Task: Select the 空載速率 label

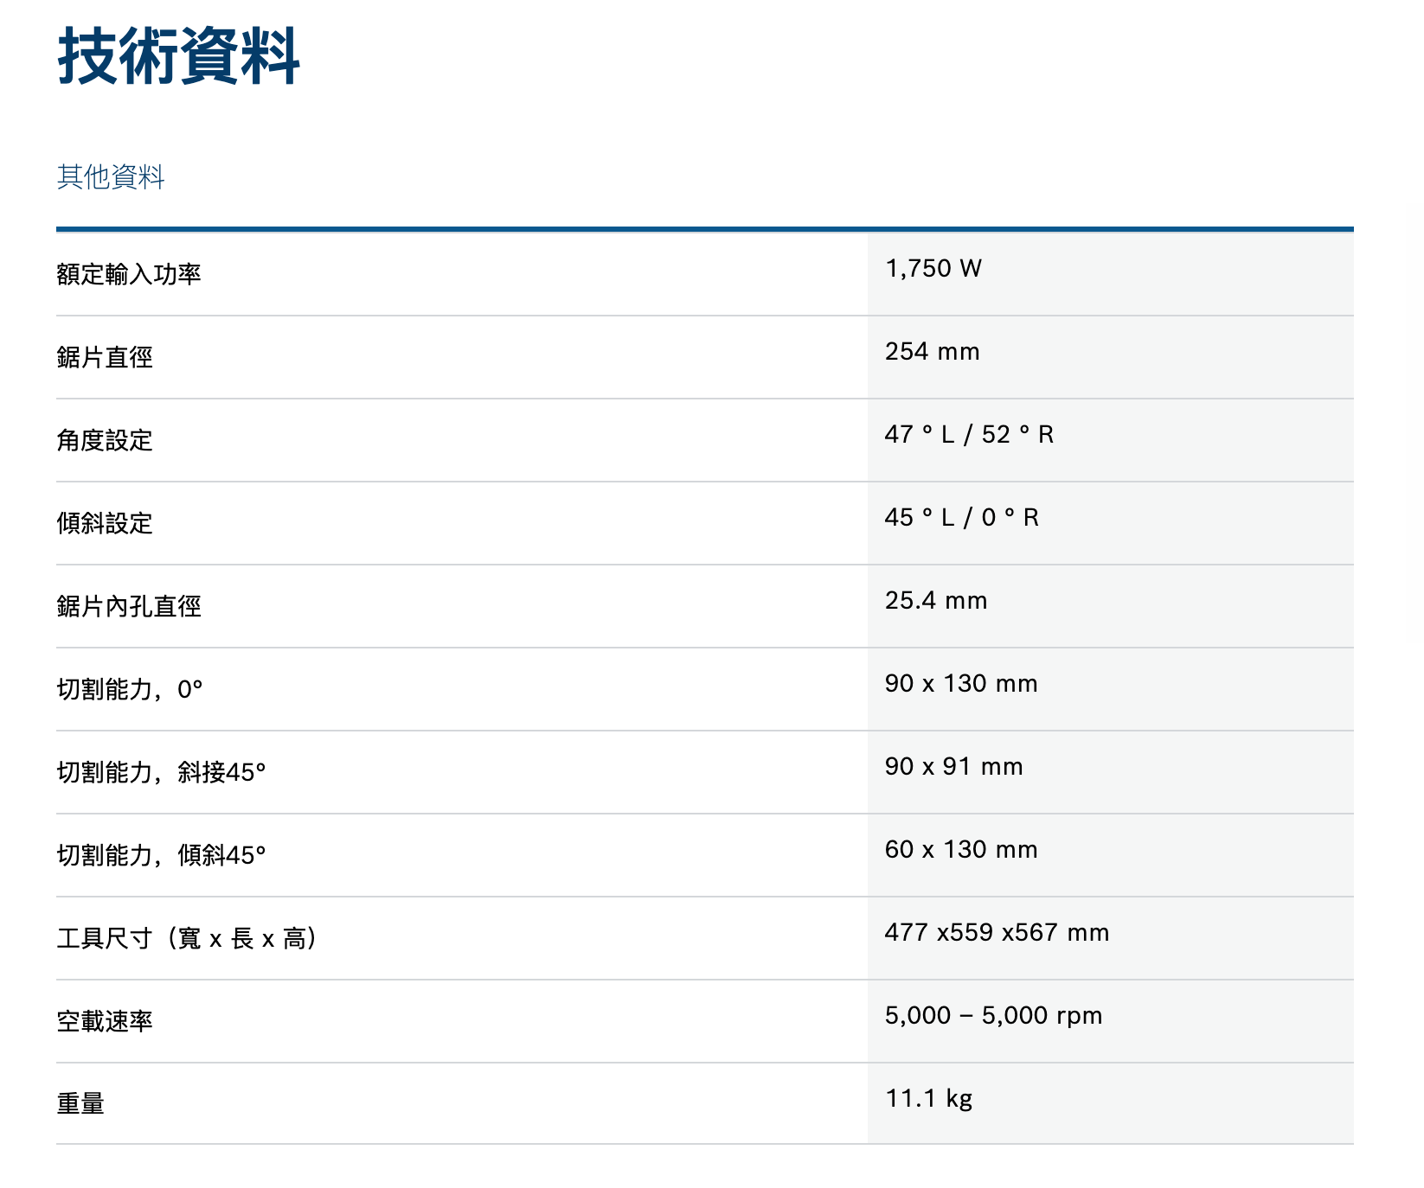Action: point(105,1021)
